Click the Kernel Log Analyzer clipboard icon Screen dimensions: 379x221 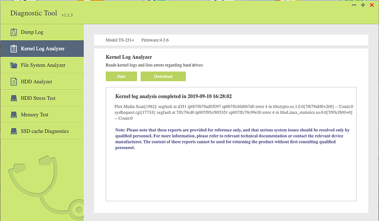(14, 48)
